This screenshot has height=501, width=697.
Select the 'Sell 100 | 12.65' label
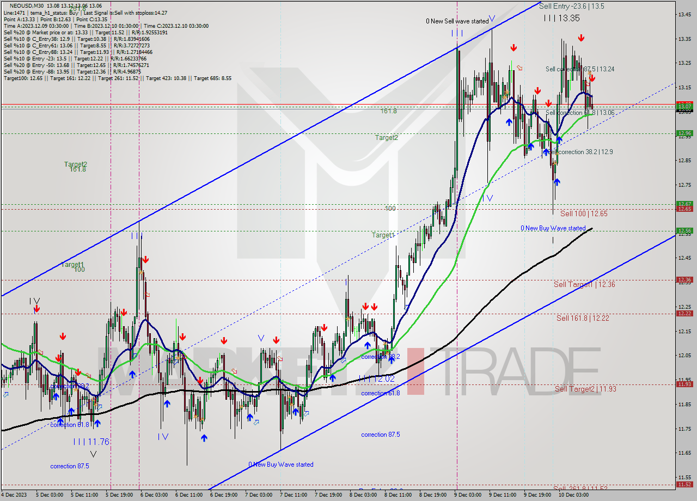584,213
